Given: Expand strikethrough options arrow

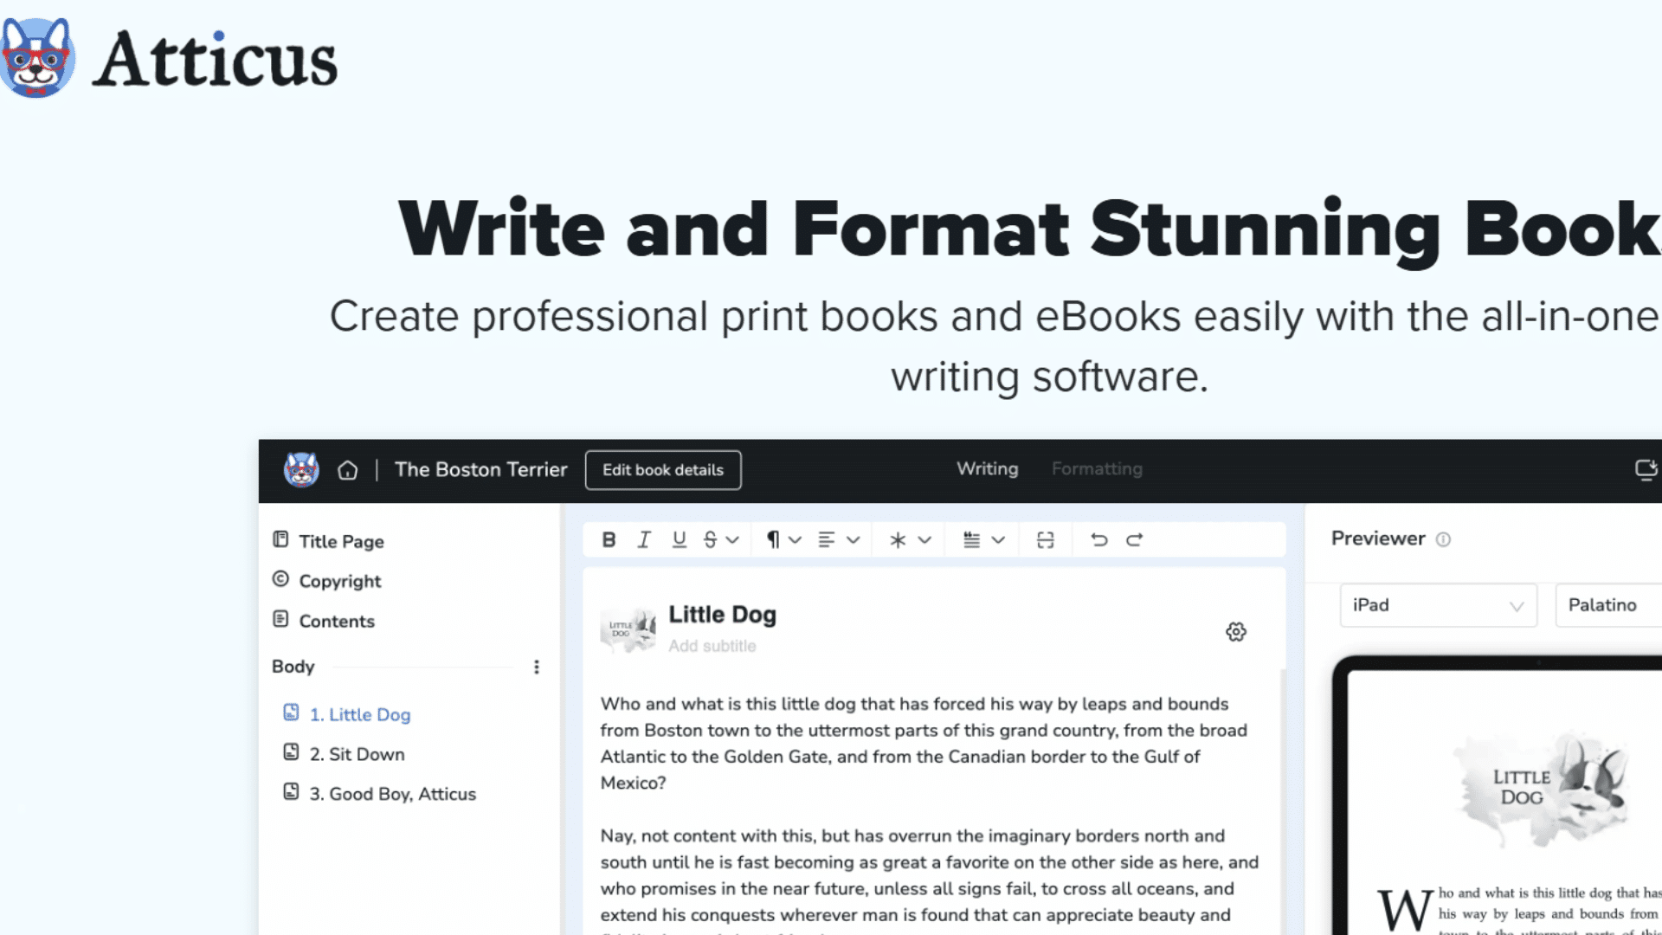Looking at the screenshot, I should [x=733, y=540].
